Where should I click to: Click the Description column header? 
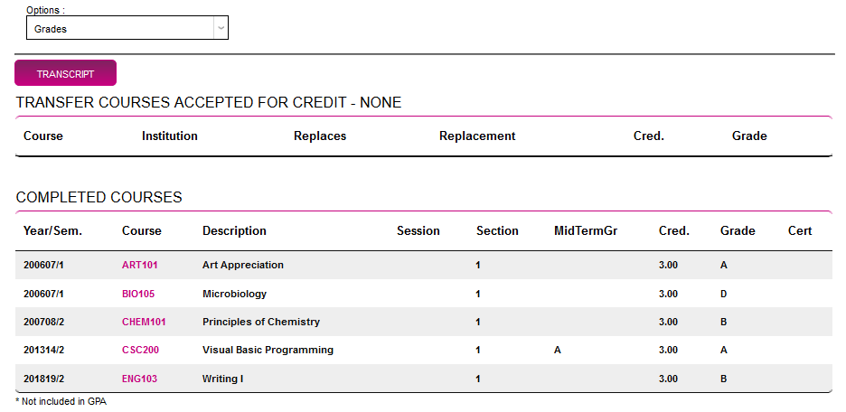click(x=234, y=231)
